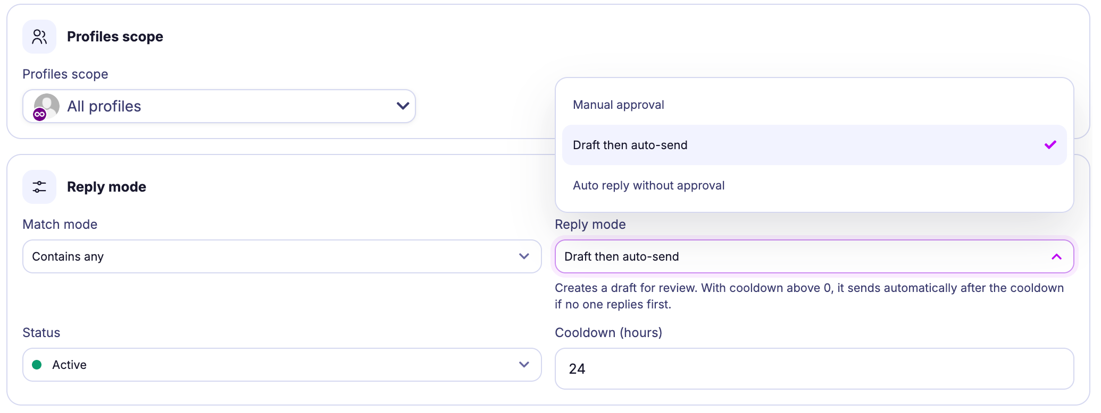1101x413 pixels.
Task: Click the Creates a draft for review description
Action: point(810,296)
